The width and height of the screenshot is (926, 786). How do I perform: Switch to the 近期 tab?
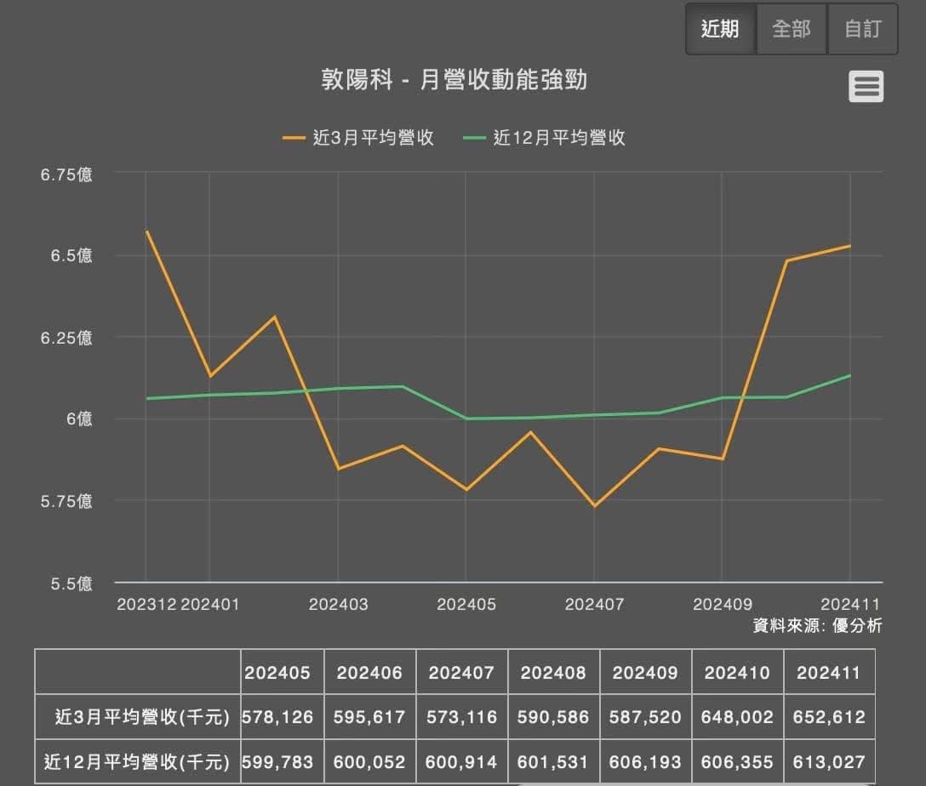click(x=721, y=28)
